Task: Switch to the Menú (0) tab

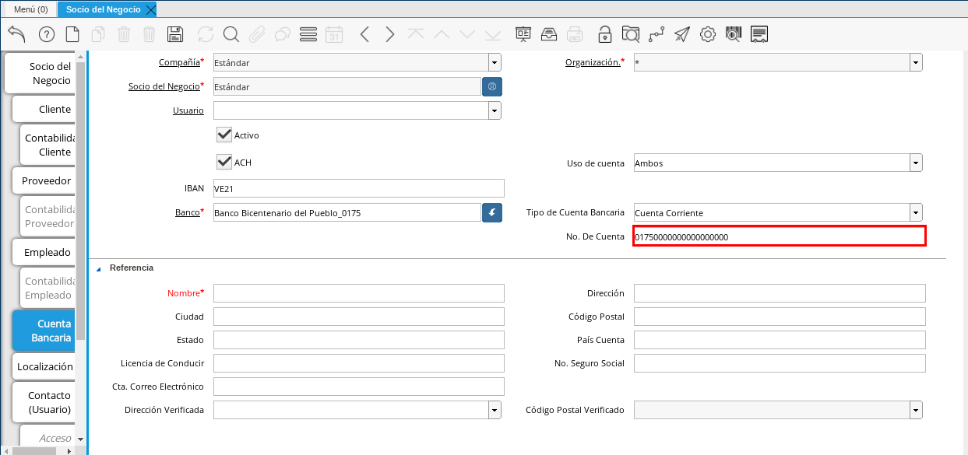Action: [30, 9]
